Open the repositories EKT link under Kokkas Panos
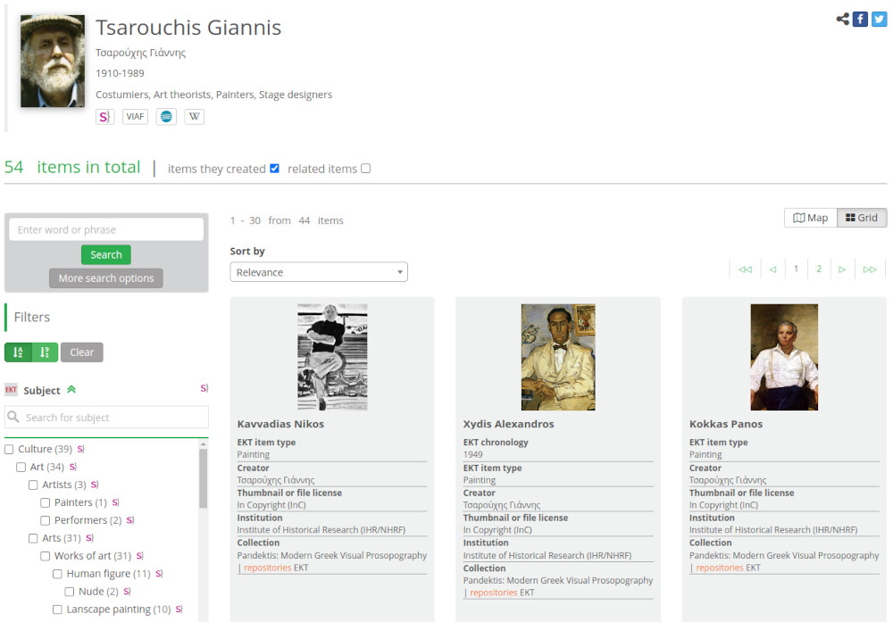 tap(718, 567)
